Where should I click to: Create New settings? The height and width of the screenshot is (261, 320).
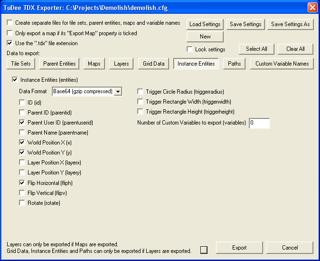click(x=205, y=37)
